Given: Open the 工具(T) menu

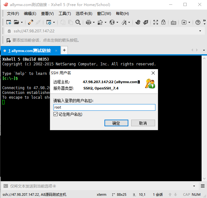Looking at the screenshot, I should click(65, 14).
